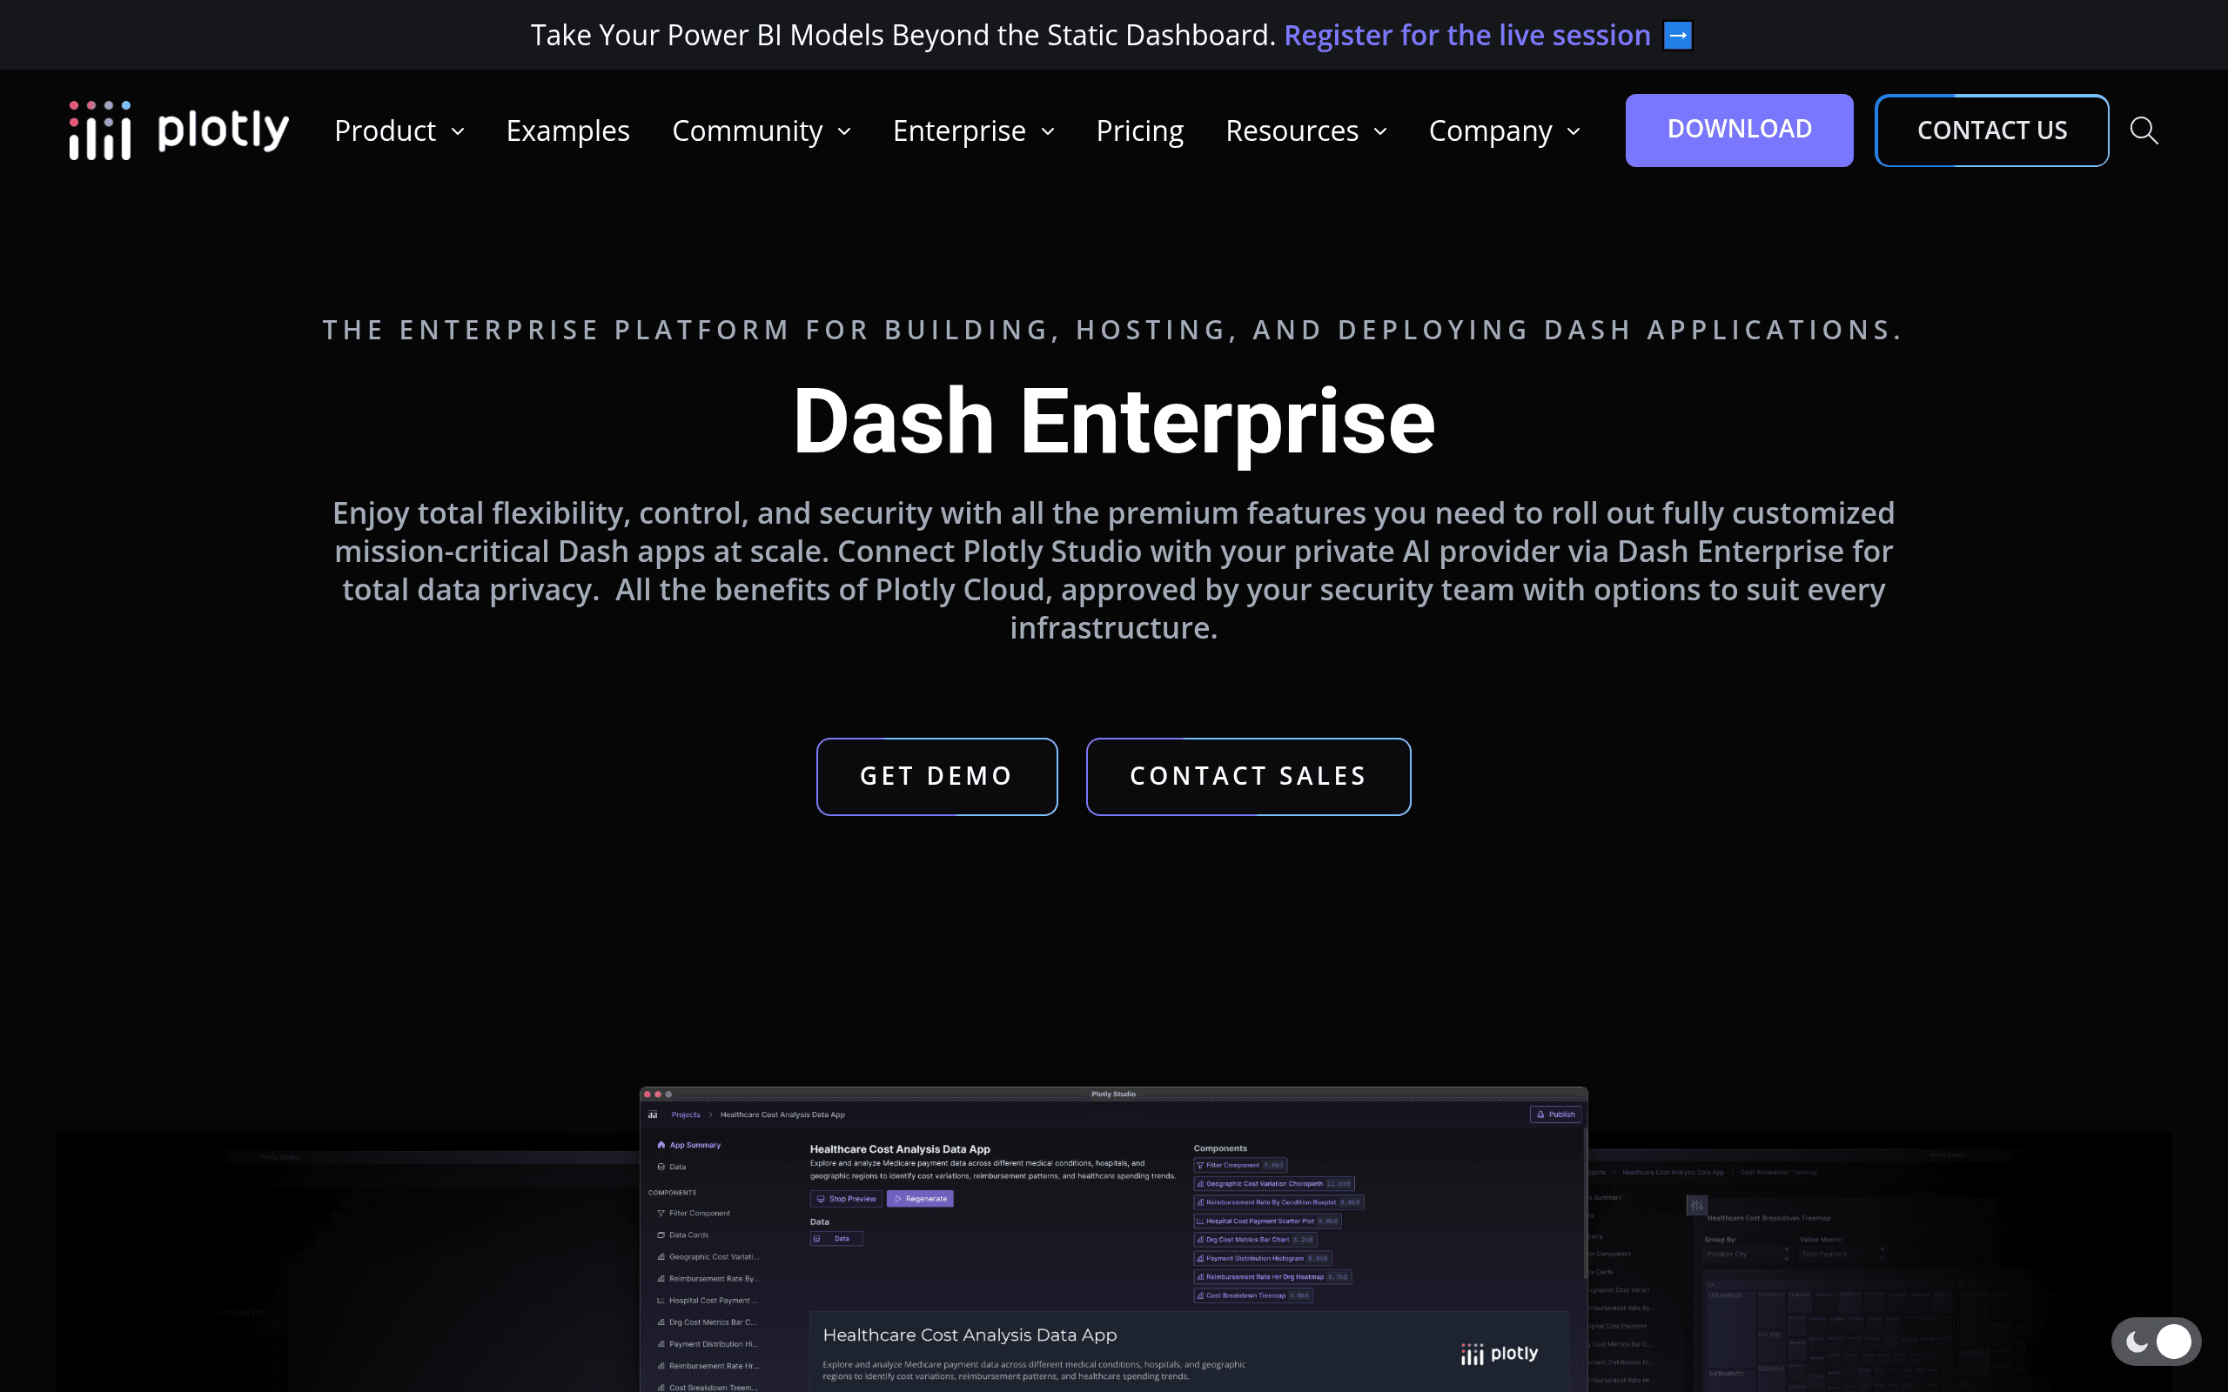
Task: Click the Data chip under Data heading
Action: pos(836,1239)
